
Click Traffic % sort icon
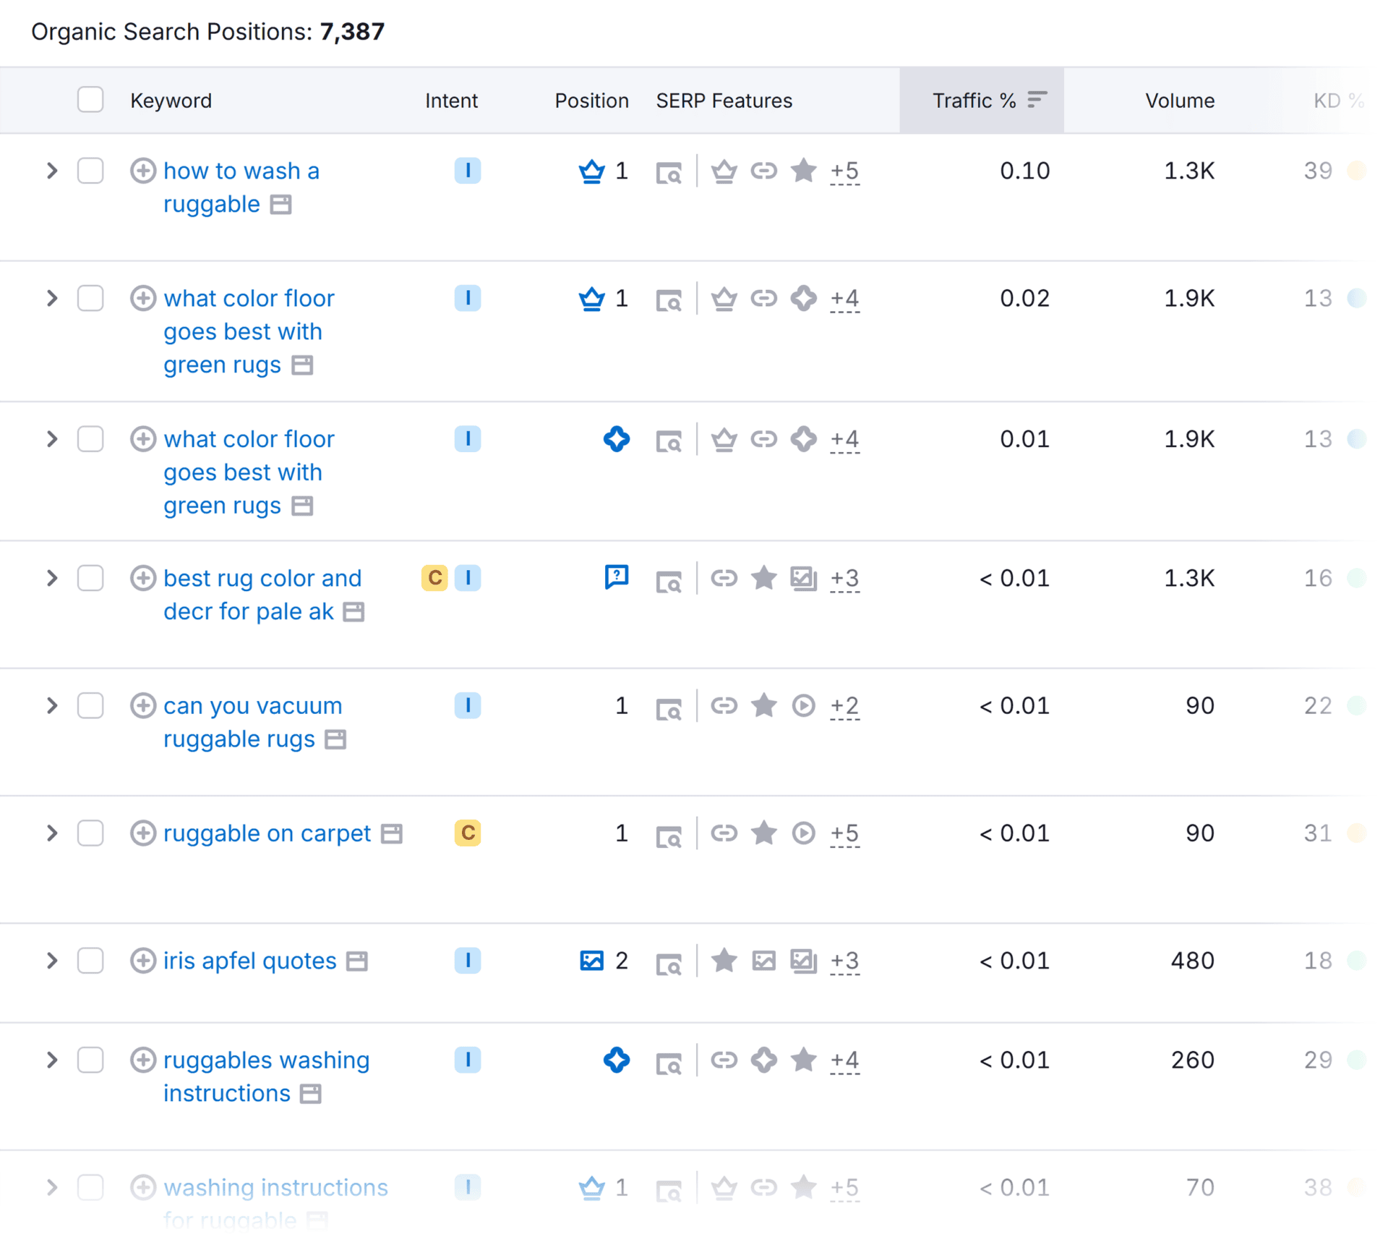coord(1037,100)
